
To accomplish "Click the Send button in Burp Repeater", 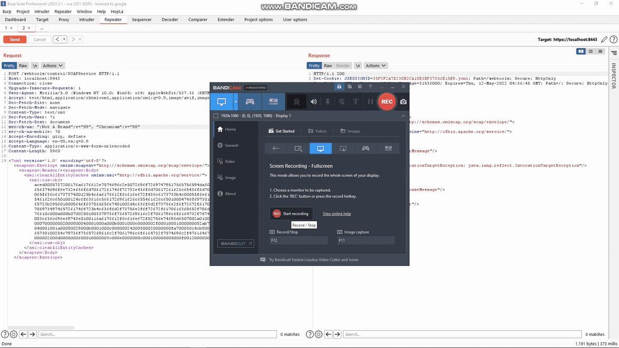I will [x=15, y=39].
